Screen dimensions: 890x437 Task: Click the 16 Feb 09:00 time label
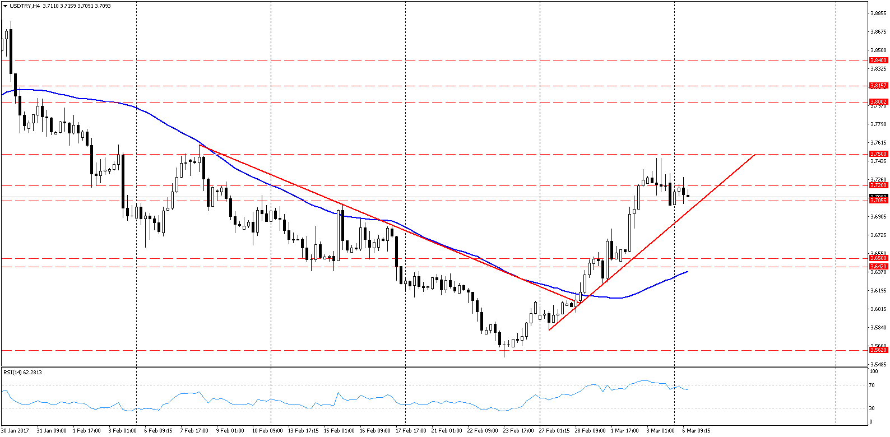[375, 431]
